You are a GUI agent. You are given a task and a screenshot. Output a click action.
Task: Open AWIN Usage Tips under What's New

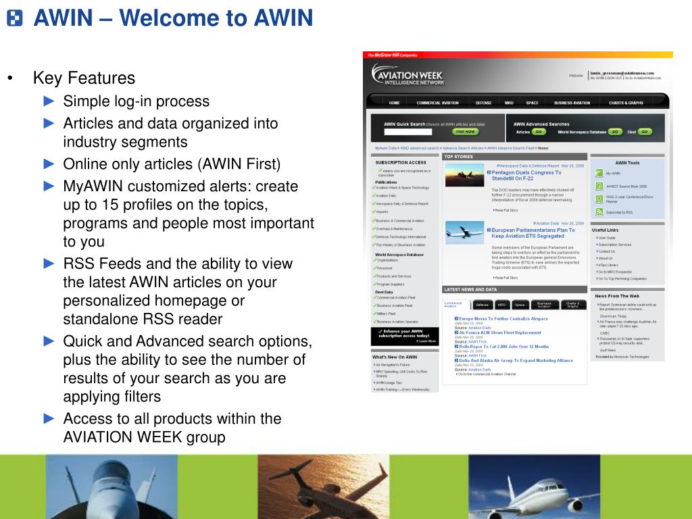pyautogui.click(x=388, y=382)
